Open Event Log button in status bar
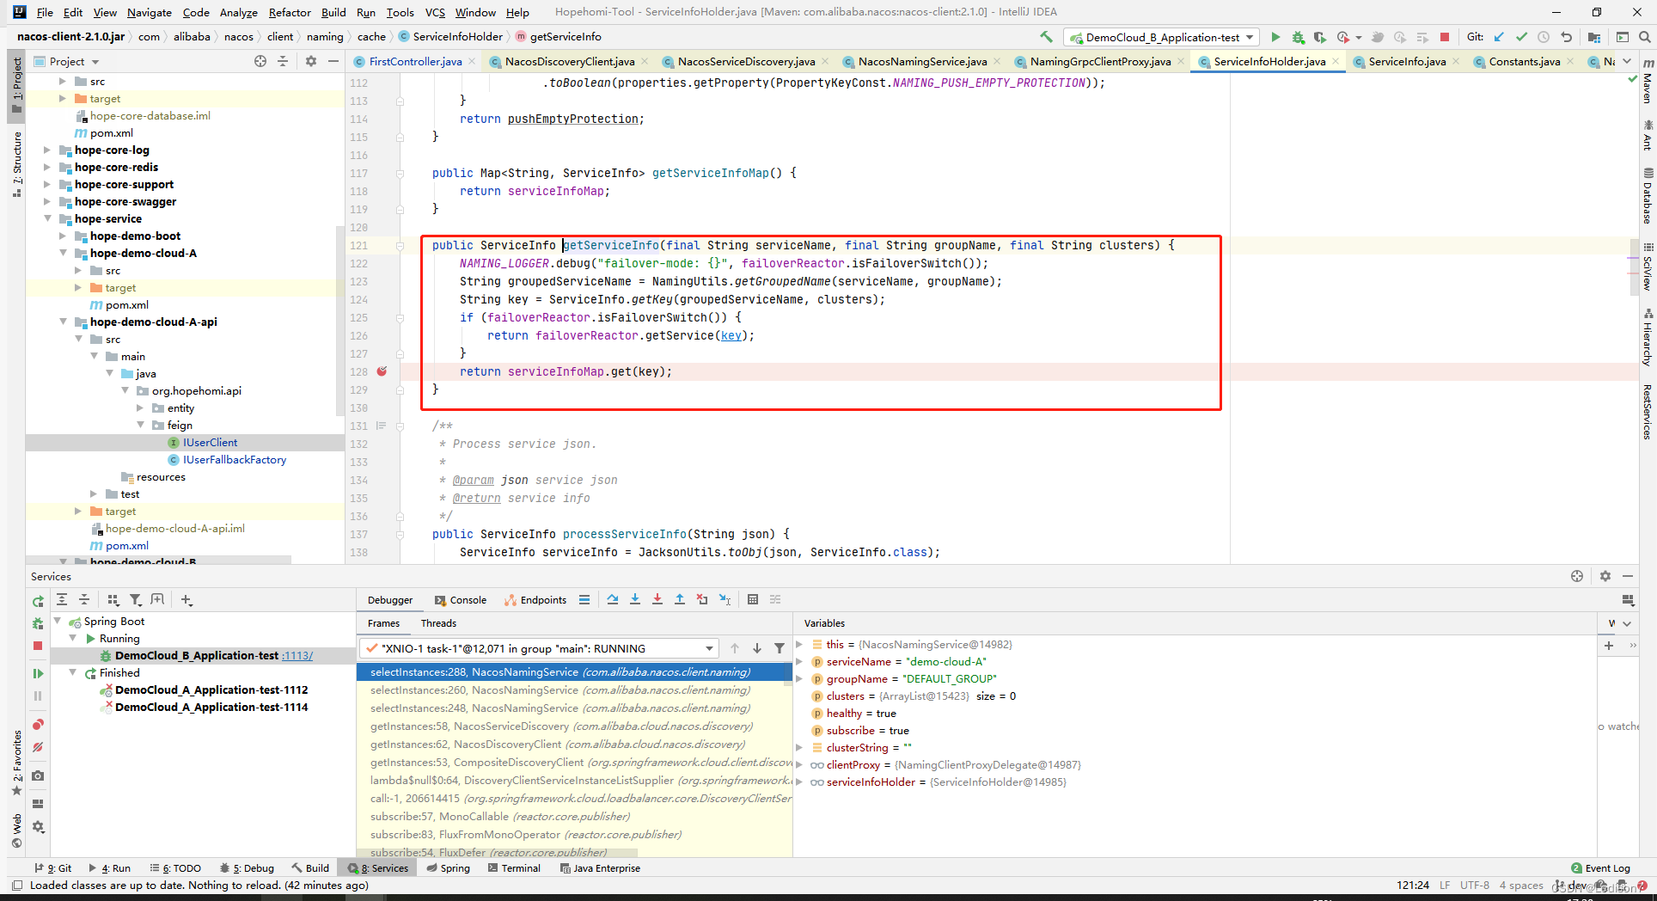 click(x=1600, y=868)
